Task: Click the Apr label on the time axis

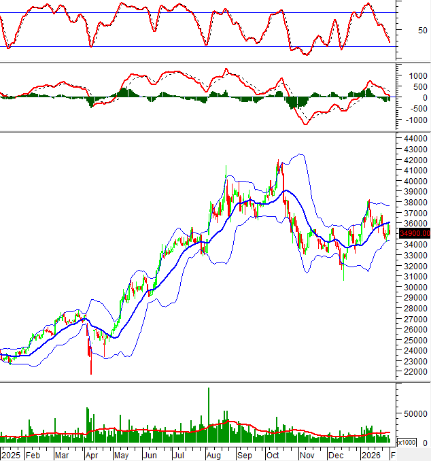Action: tap(91, 454)
